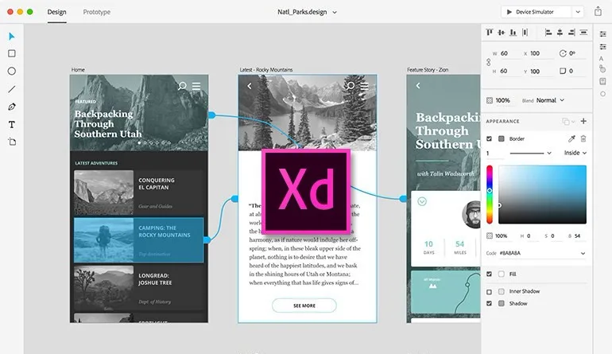
Task: Click back arrow on Zion artboard
Action: (x=417, y=85)
